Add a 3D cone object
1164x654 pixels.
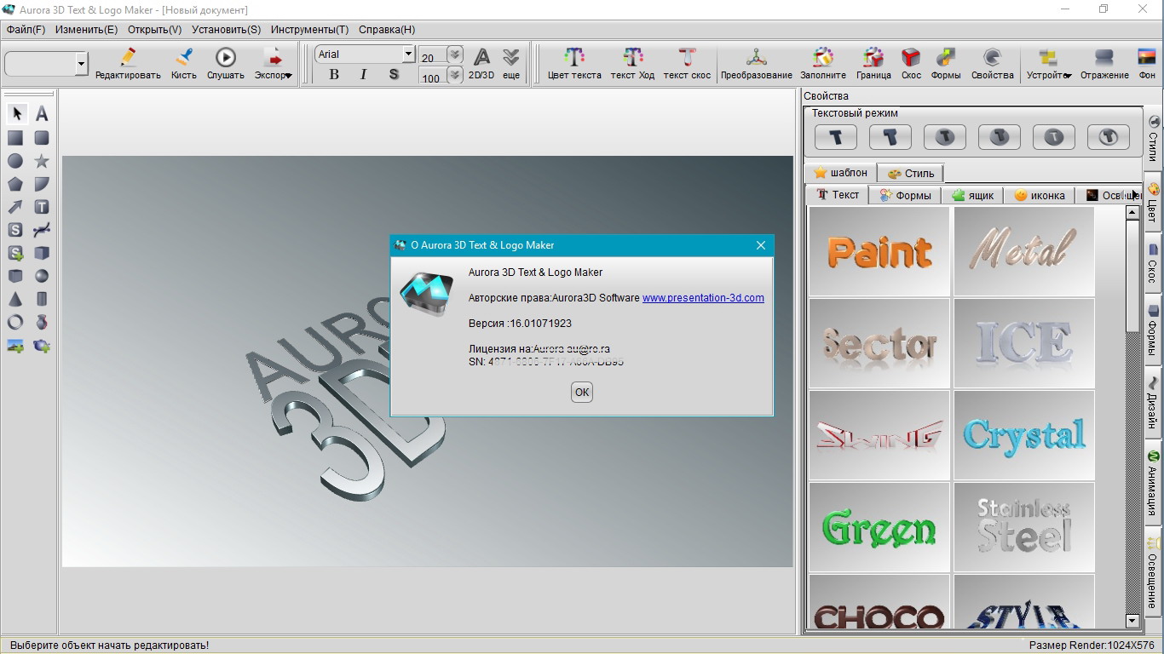click(15, 299)
